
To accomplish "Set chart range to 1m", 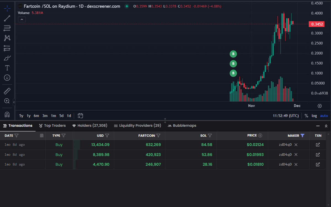I will tap(54, 116).
